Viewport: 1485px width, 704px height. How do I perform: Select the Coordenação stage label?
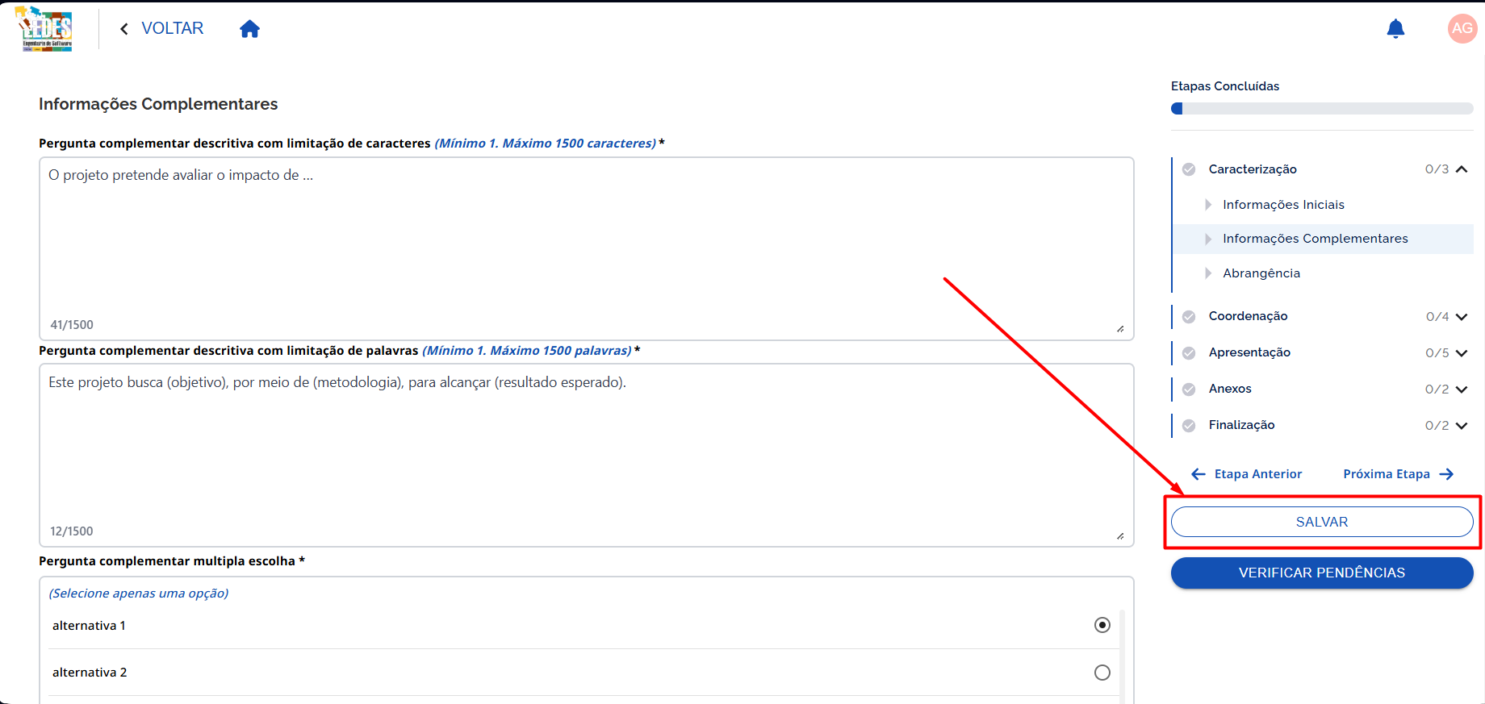tap(1248, 316)
